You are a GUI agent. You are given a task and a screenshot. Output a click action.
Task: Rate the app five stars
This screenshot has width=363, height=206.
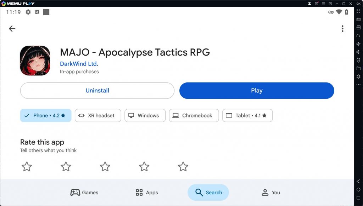coord(183,166)
